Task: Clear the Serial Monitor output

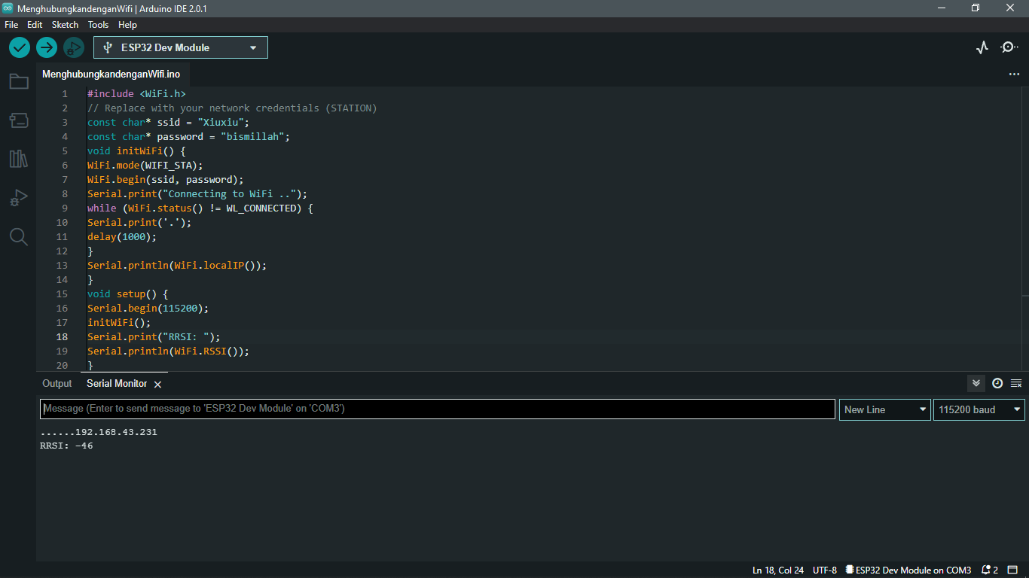Action: click(x=1015, y=383)
